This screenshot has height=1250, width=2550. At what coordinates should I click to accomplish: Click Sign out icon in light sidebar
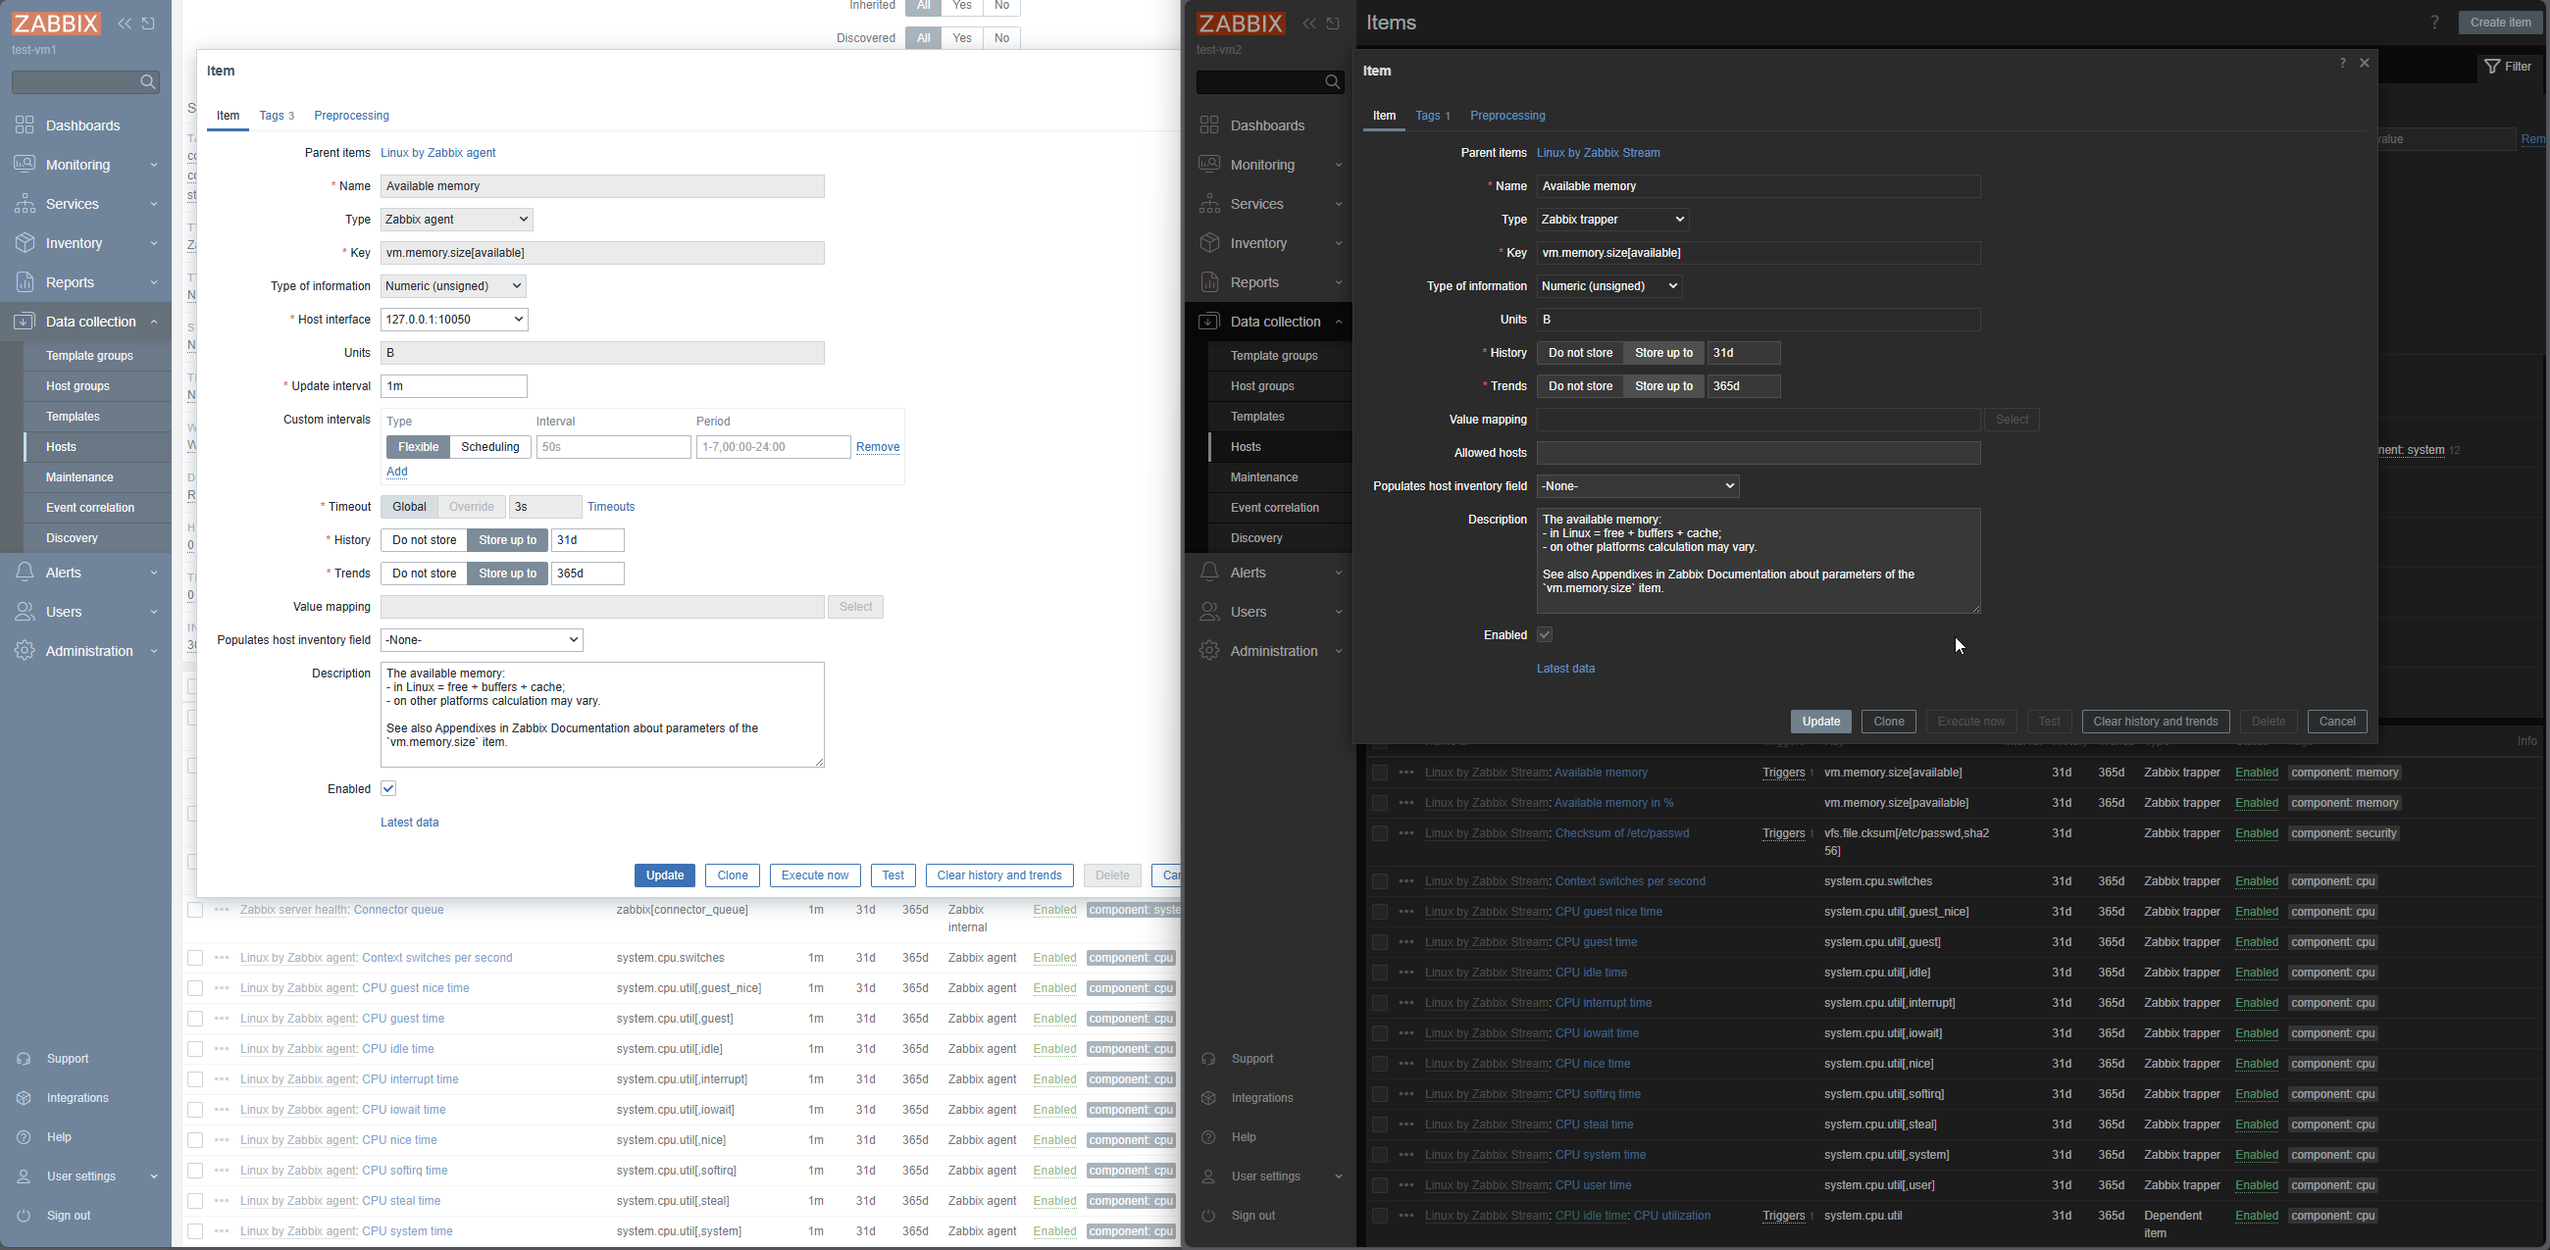click(24, 1217)
